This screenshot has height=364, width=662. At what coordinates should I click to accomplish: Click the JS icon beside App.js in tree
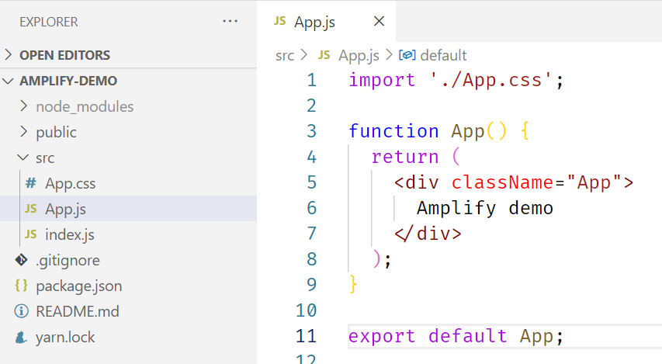coord(30,209)
